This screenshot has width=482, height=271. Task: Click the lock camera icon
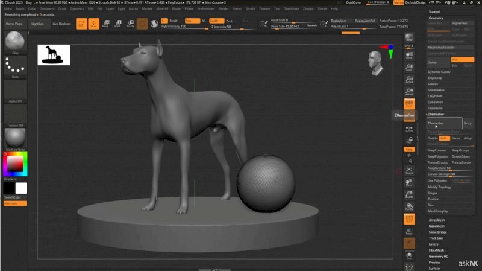click(409, 140)
